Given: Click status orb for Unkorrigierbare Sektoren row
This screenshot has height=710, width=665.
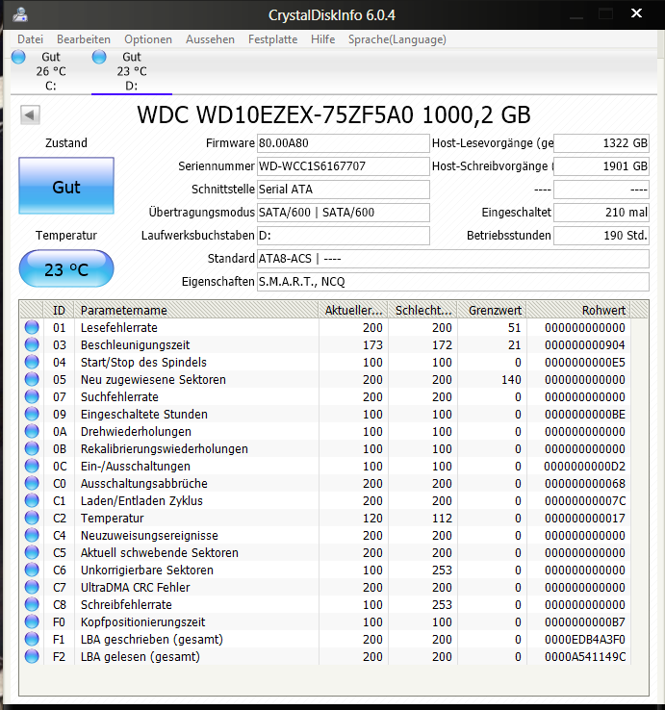Looking at the screenshot, I should [32, 570].
